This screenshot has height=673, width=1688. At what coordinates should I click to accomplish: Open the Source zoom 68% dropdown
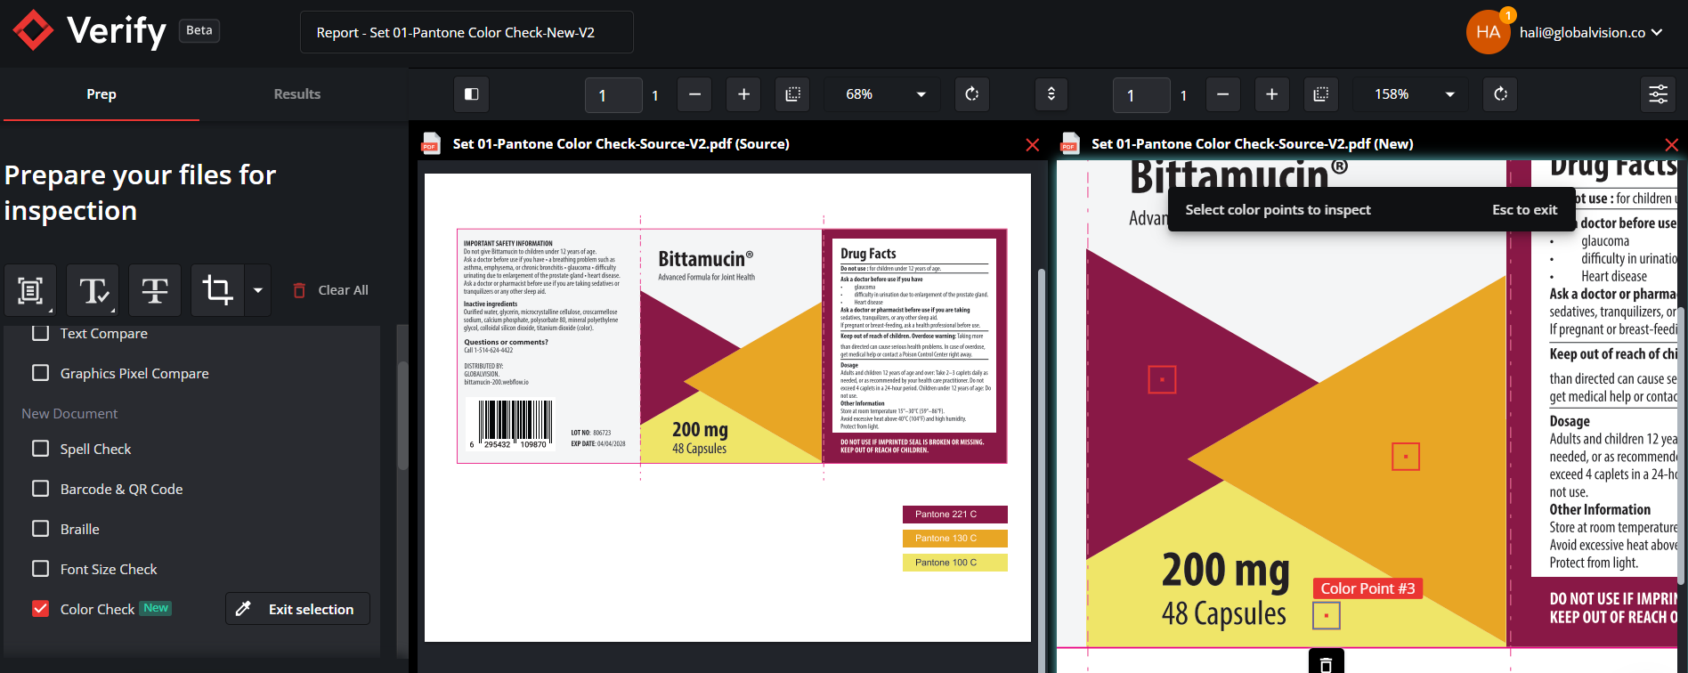[883, 94]
